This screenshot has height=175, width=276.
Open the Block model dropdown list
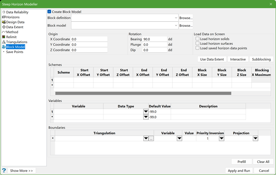click(x=176, y=25)
